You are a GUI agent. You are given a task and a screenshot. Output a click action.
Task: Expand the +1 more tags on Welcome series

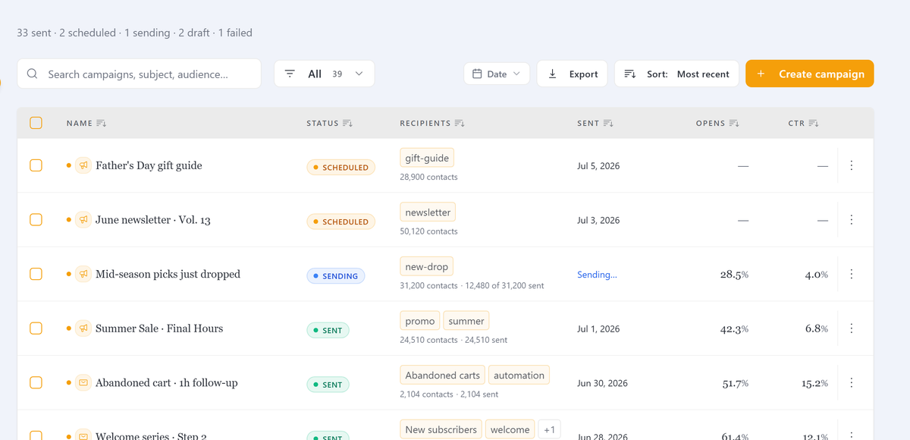[x=549, y=429]
